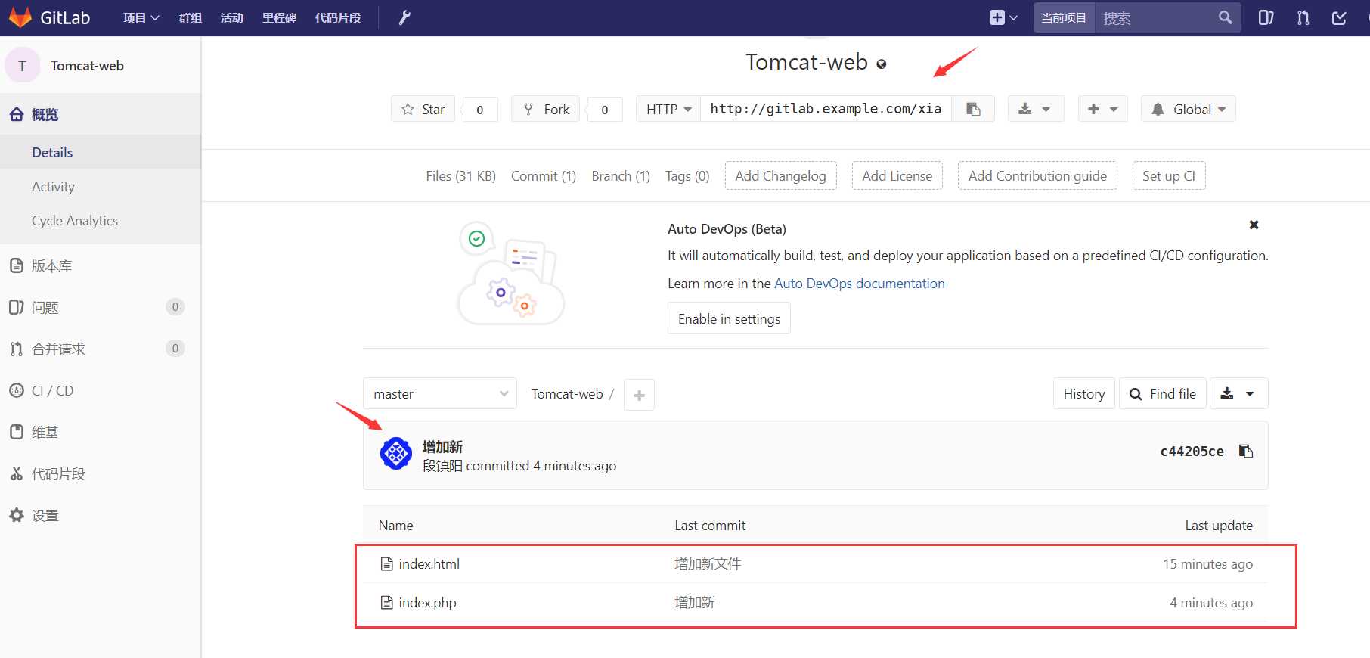Open merge requests icon in top navbar
The image size is (1370, 658).
[x=1303, y=17]
